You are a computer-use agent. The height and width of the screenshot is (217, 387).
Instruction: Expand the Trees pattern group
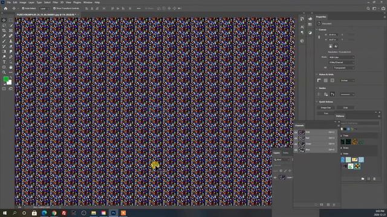point(341,136)
